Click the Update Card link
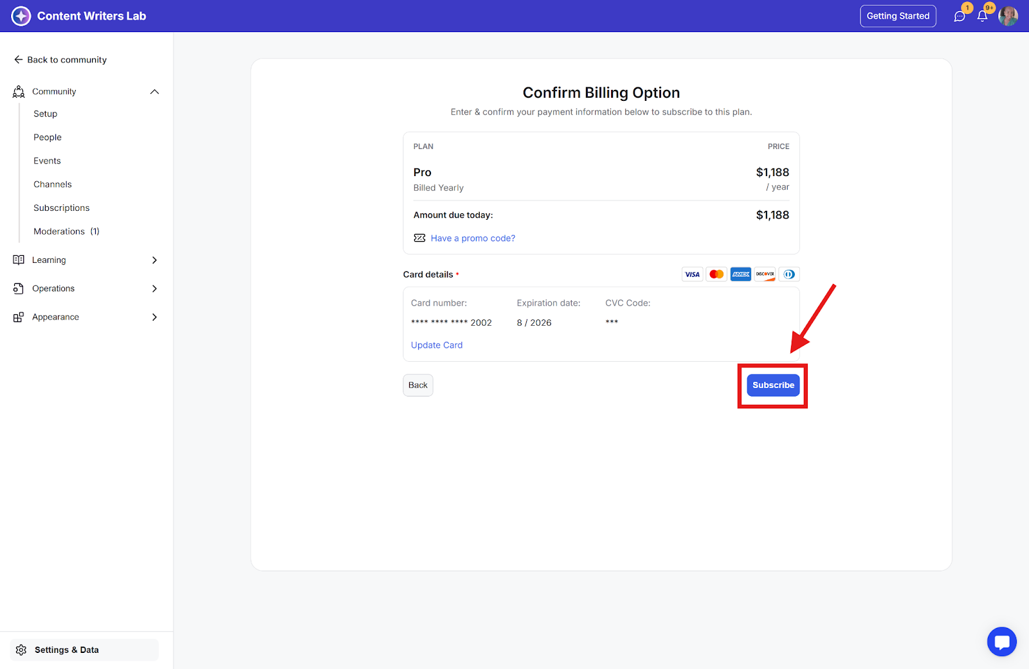 437,345
